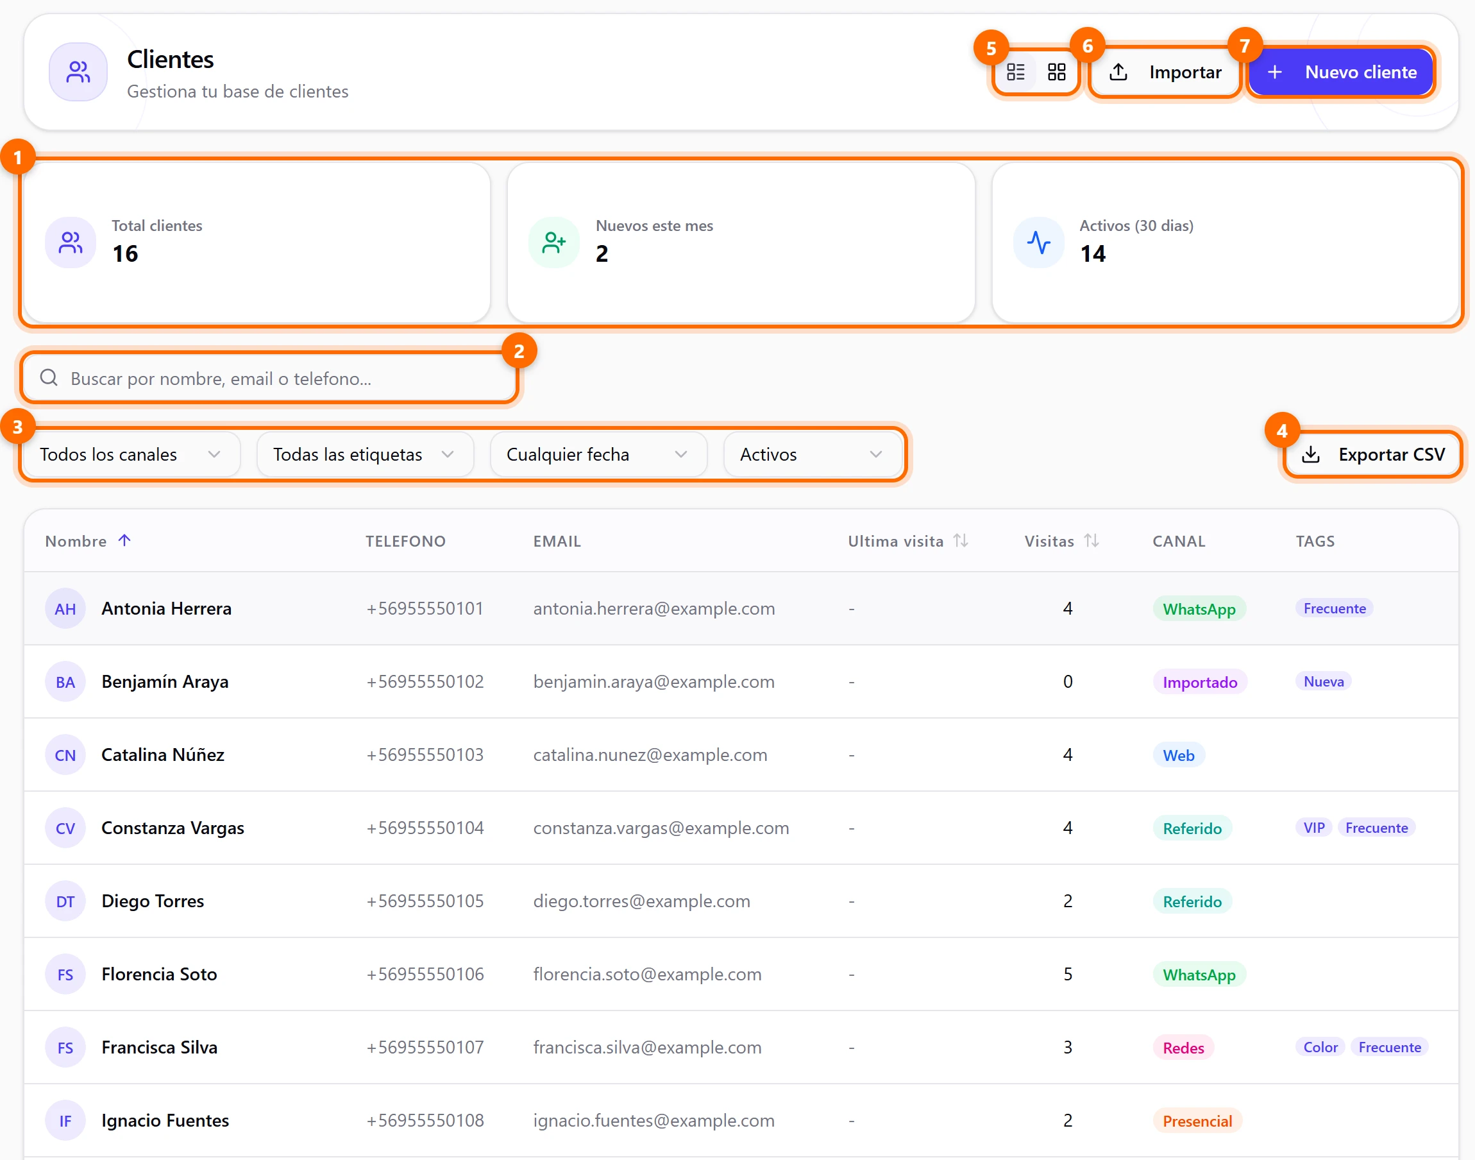
Task: Click the Importado channel badge
Action: (x=1199, y=682)
